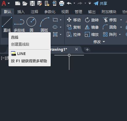
Task: Switch to the 视图 ribbon tab
Action: (x=65, y=12)
